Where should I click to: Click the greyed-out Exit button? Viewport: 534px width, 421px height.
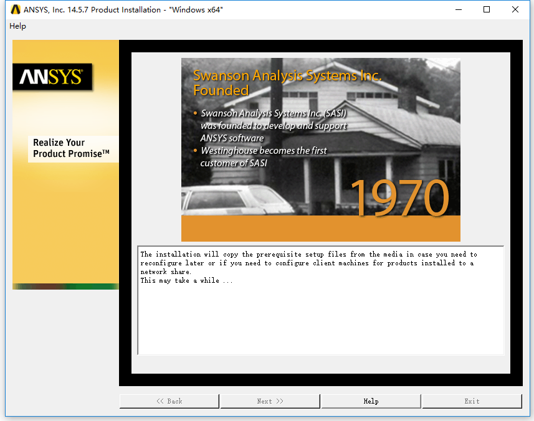coord(472,401)
